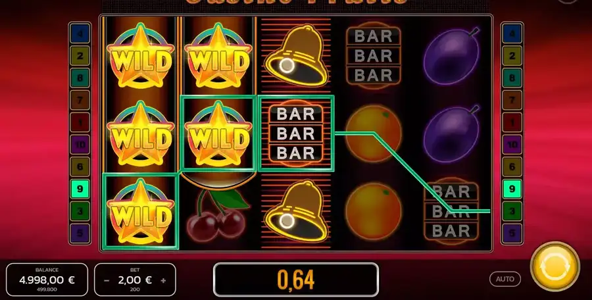Screen dimensions: 592x300
Task: Click payline 4 marker on left
Action: (x=80, y=34)
